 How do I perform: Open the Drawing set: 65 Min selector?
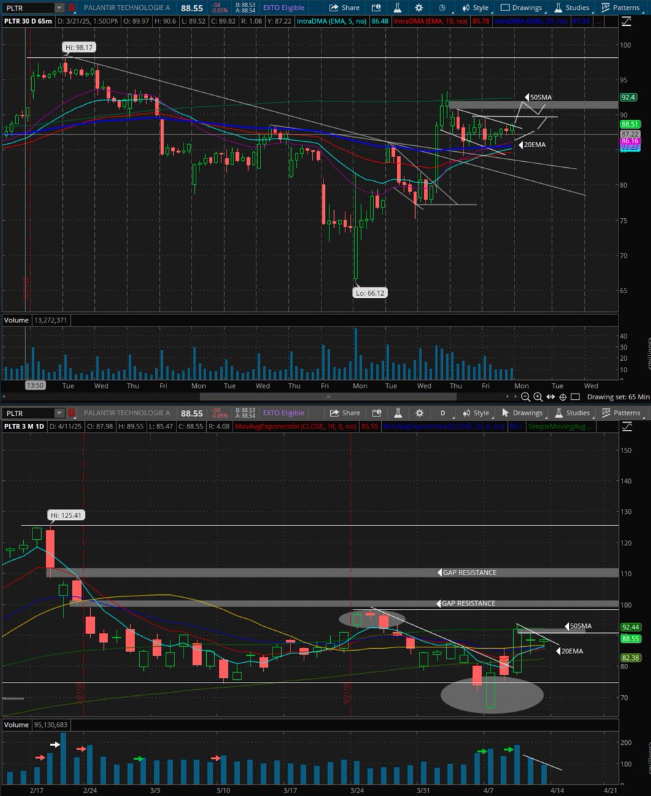point(617,397)
